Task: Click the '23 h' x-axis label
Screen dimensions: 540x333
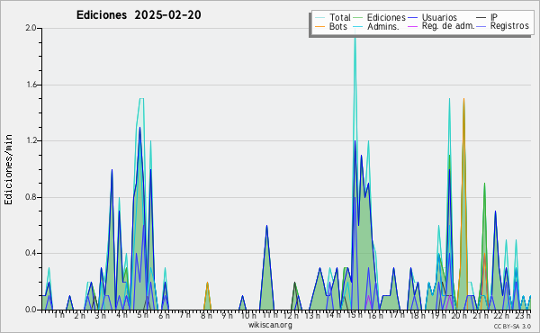Action: [x=523, y=315]
